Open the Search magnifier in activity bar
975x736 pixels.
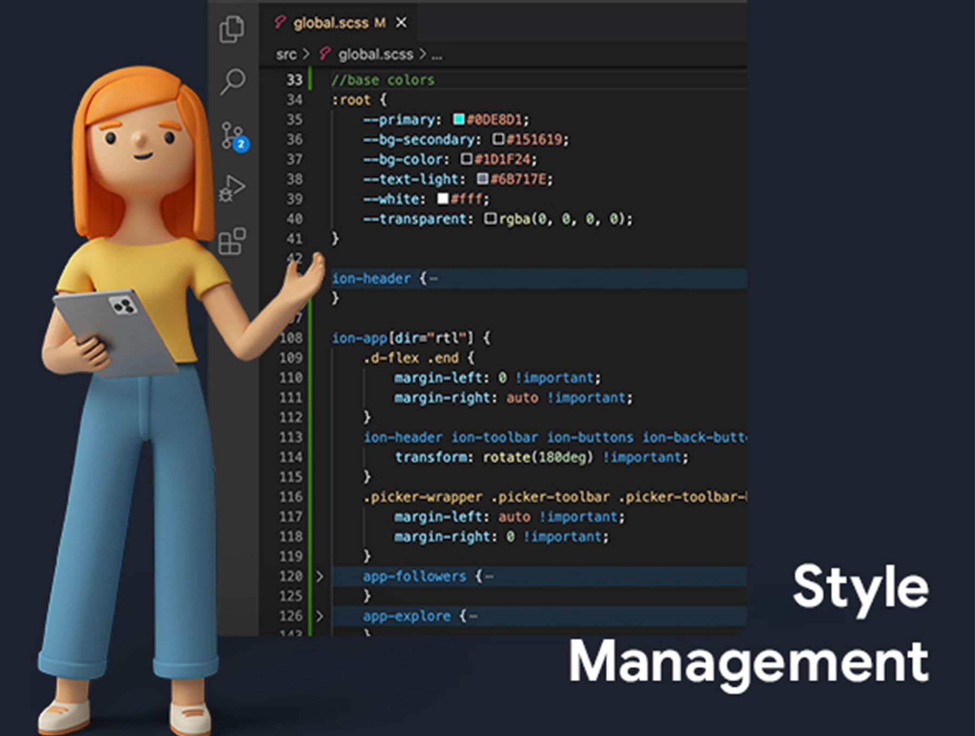click(x=233, y=81)
